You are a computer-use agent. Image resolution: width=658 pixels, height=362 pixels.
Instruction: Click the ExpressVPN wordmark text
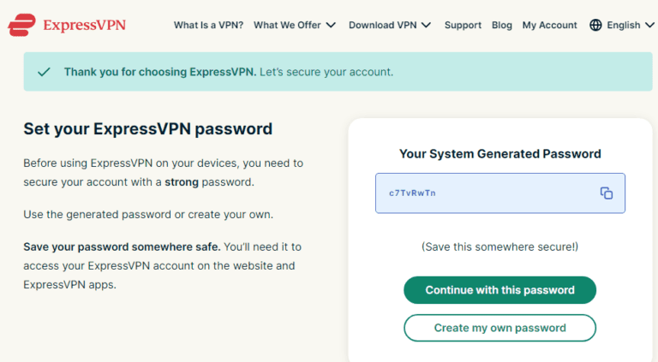click(84, 25)
